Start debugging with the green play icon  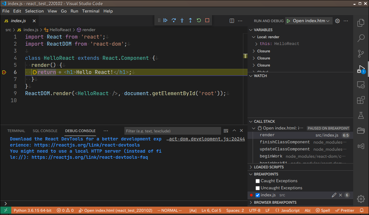[x=288, y=21]
